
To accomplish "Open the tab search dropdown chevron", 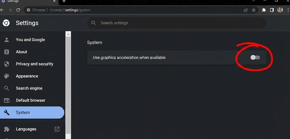I will pos(253,1).
